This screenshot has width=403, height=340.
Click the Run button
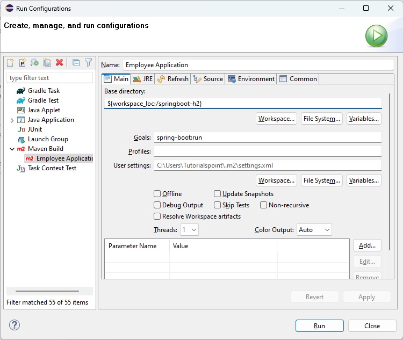coord(319,326)
